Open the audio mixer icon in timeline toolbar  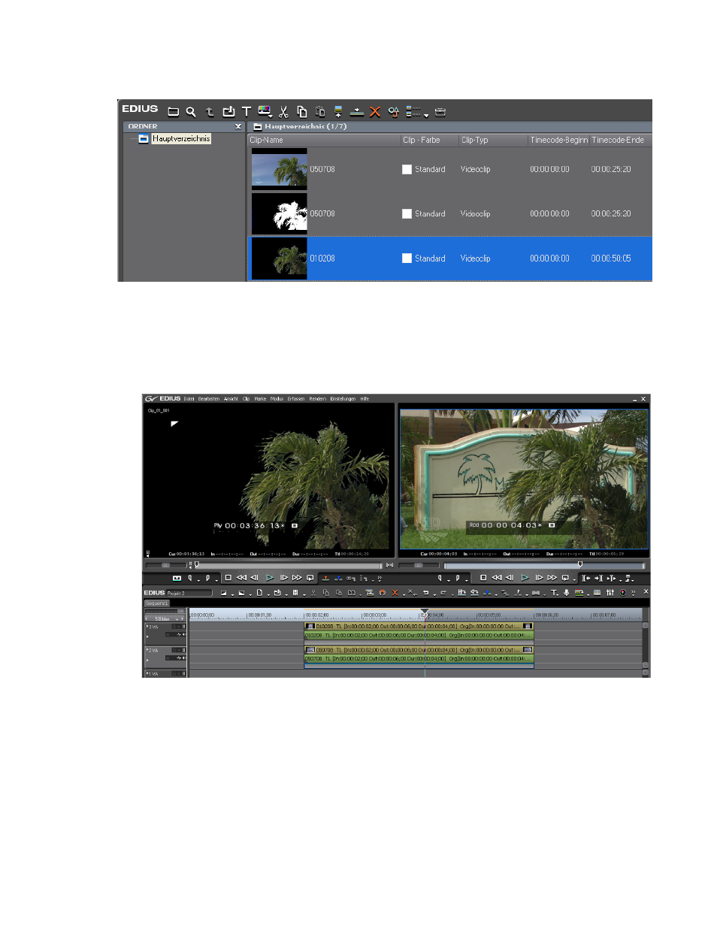point(610,593)
